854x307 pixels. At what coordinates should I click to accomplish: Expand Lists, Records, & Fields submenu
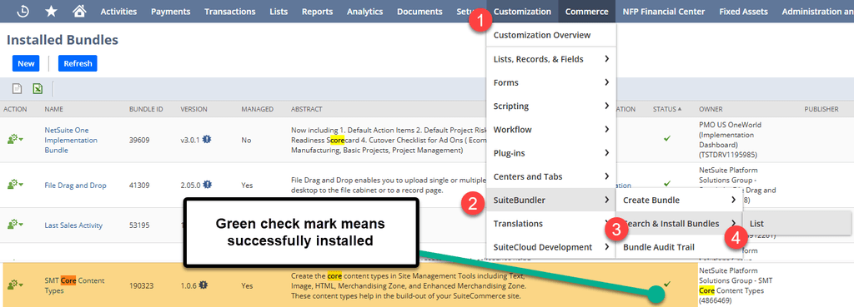pos(551,59)
